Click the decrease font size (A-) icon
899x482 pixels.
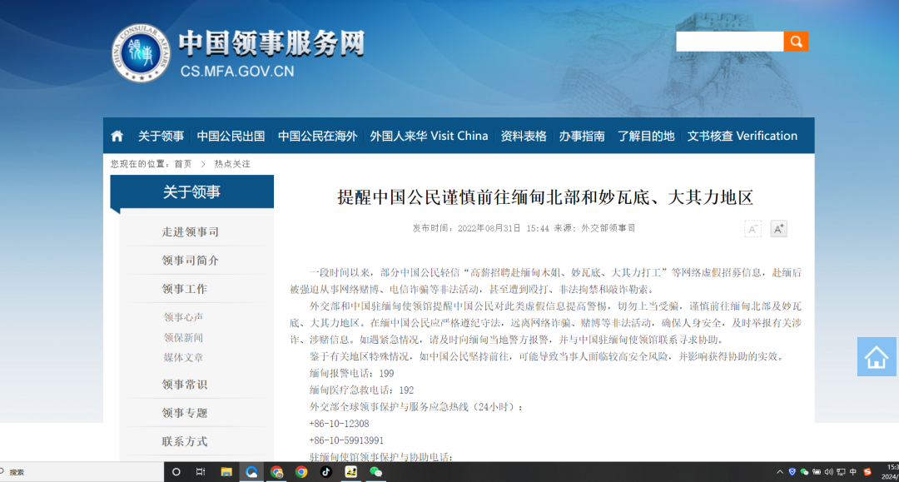(752, 228)
